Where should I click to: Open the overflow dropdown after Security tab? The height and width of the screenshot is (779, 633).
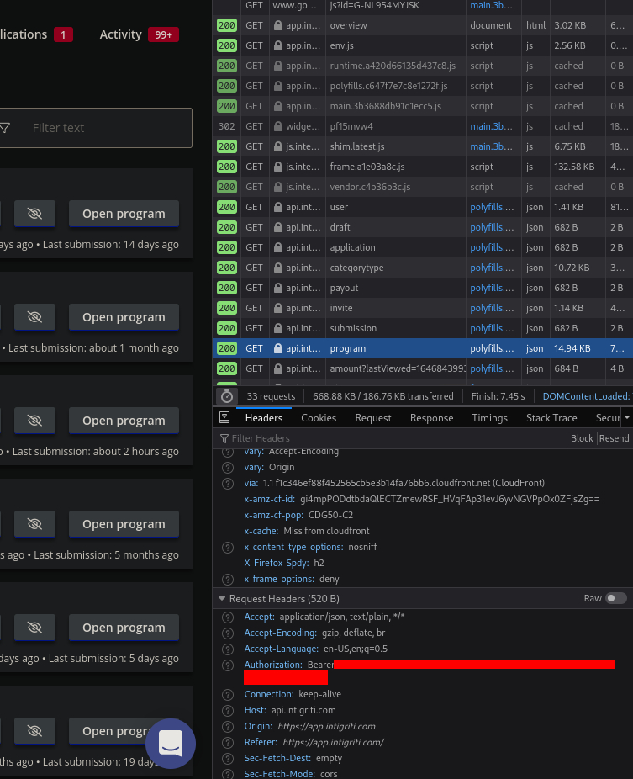pos(627,418)
